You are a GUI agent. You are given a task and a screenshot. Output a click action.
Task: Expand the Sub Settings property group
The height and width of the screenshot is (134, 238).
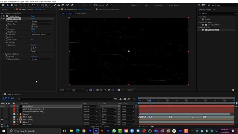pos(4,42)
